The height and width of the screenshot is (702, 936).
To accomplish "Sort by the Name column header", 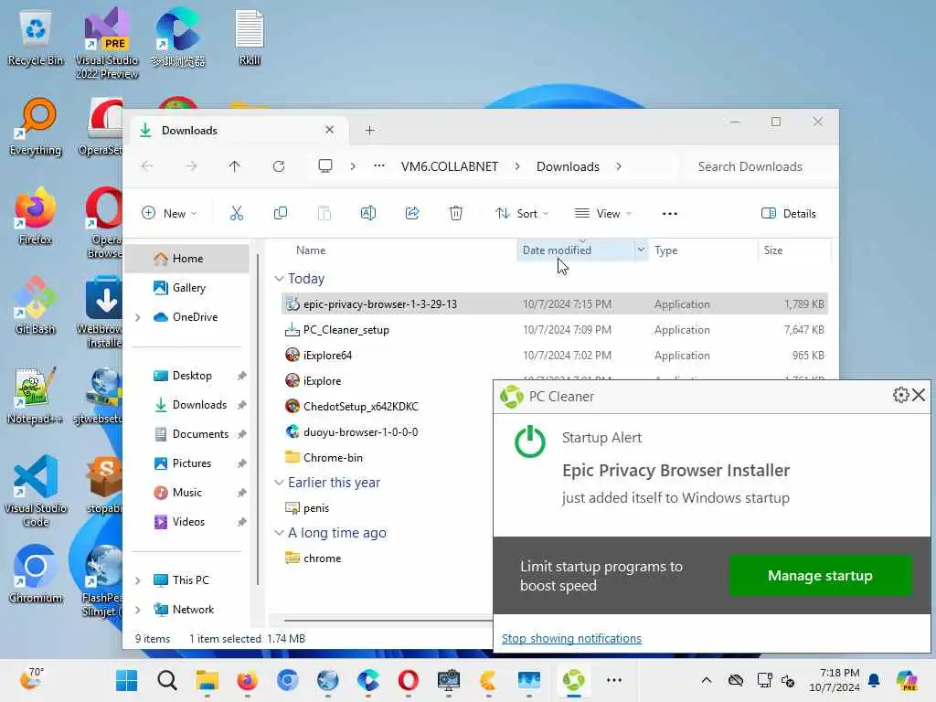I will 311,250.
